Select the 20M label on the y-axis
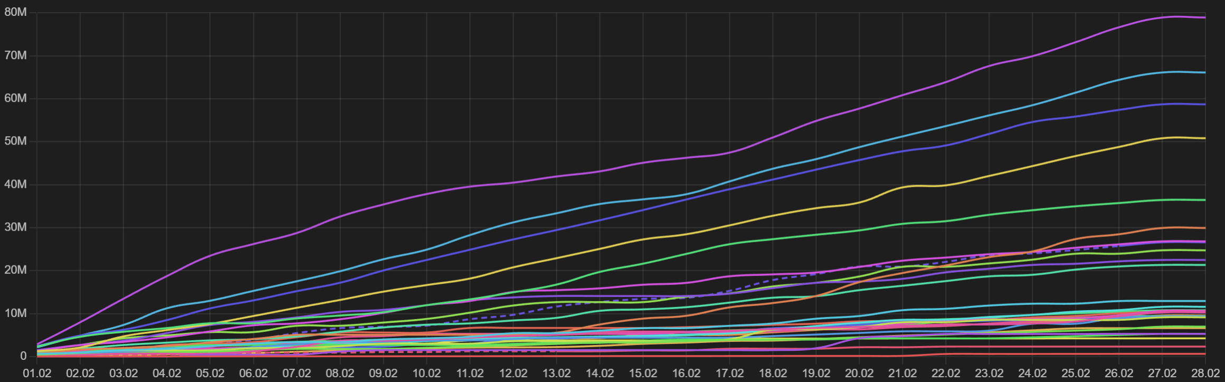The width and height of the screenshot is (1225, 382). point(15,270)
